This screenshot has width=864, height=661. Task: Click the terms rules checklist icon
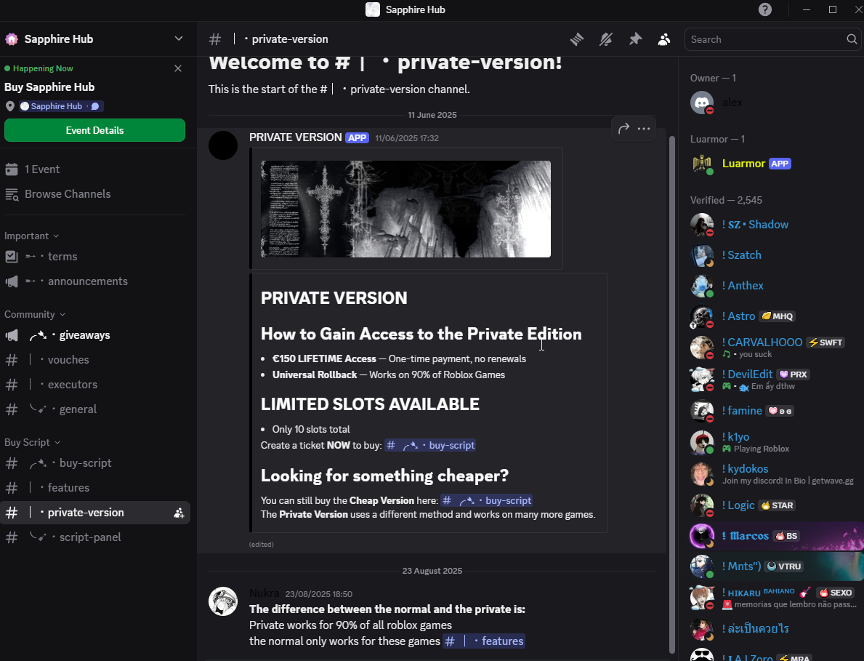click(12, 257)
